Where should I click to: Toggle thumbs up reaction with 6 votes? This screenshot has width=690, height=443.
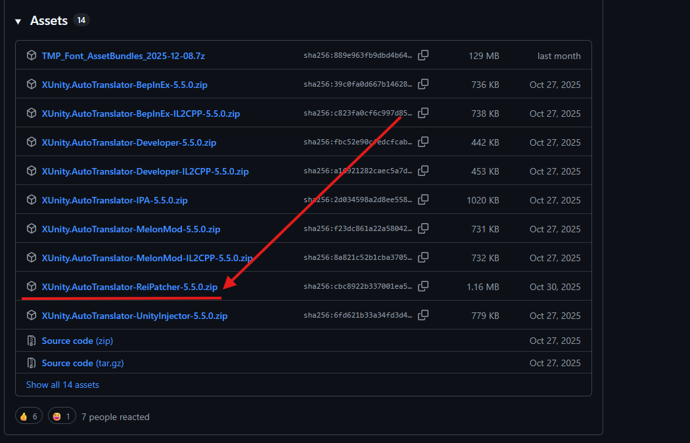(29, 415)
